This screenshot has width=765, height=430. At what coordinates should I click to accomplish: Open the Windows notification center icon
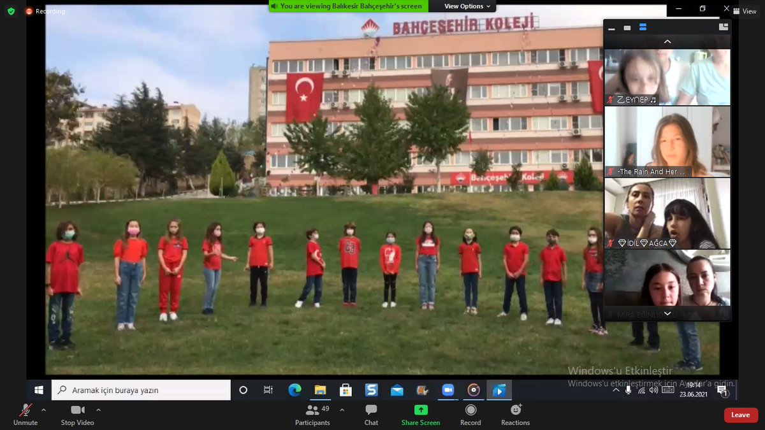(724, 391)
